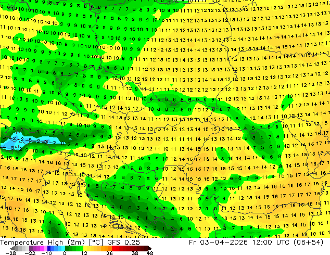Screen dimensions: 330x255
Task: Click the 'Fr 03-04-2026' forecast date
Action: pos(218,243)
